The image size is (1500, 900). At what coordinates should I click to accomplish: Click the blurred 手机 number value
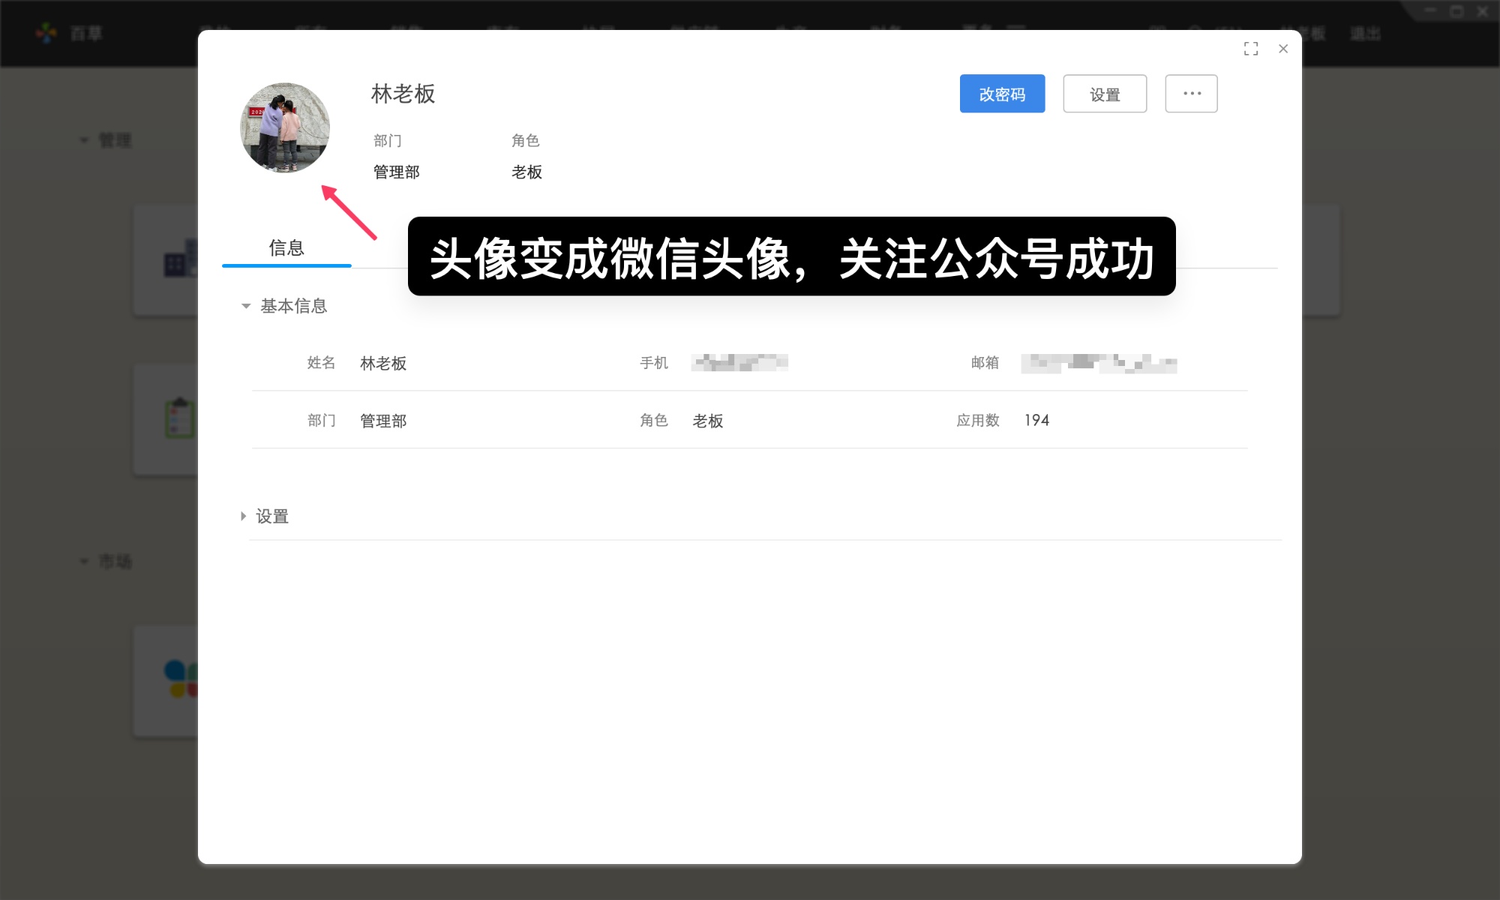[x=739, y=363]
